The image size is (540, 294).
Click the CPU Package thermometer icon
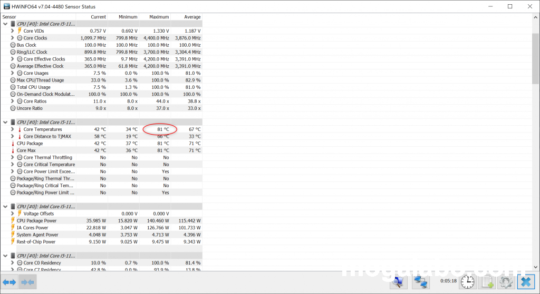tap(13, 144)
